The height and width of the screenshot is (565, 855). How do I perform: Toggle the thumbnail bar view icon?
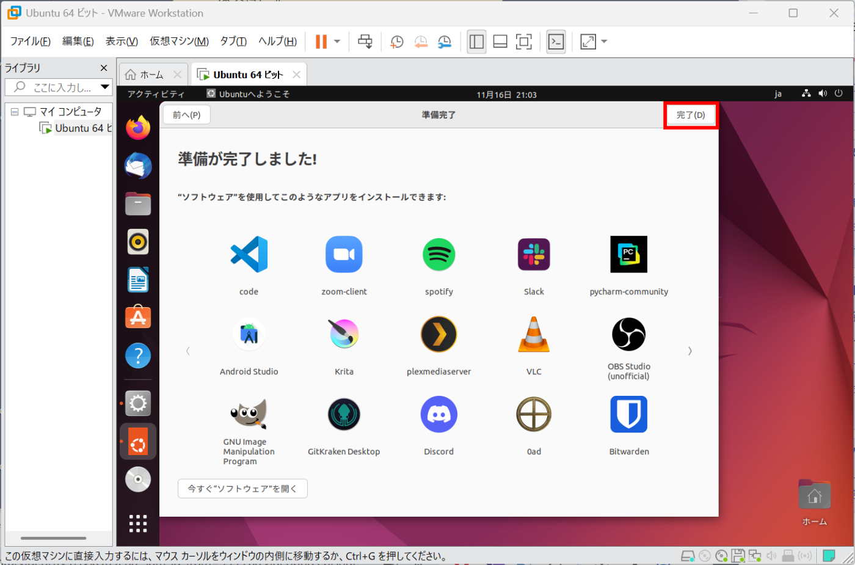point(500,42)
